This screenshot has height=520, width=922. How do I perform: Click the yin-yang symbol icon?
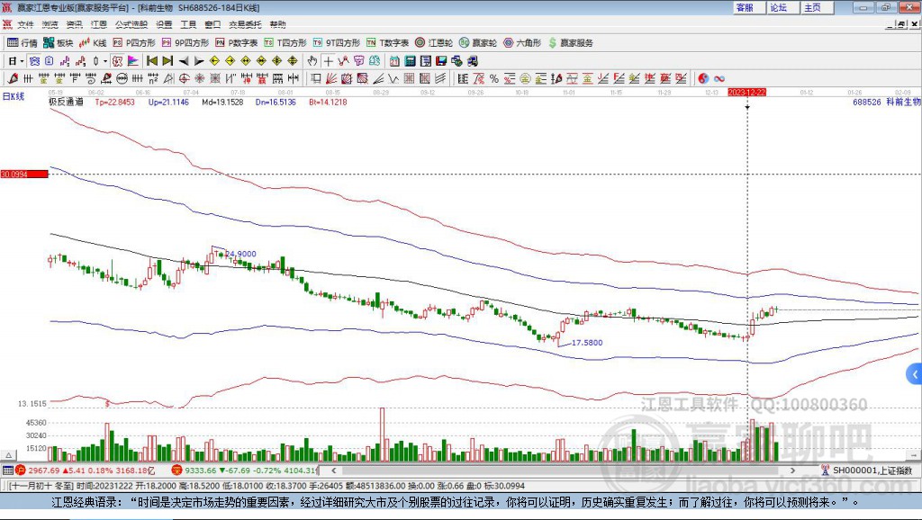703,78
